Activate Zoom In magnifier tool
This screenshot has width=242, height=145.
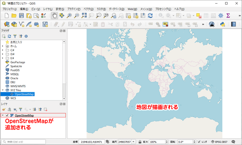pos(69,16)
